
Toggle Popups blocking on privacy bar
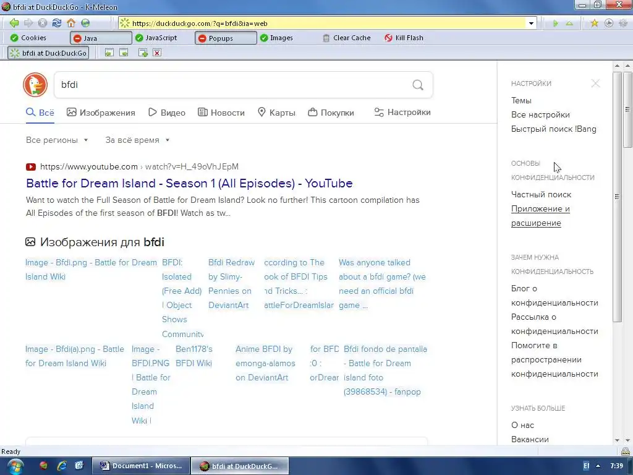pyautogui.click(x=226, y=38)
